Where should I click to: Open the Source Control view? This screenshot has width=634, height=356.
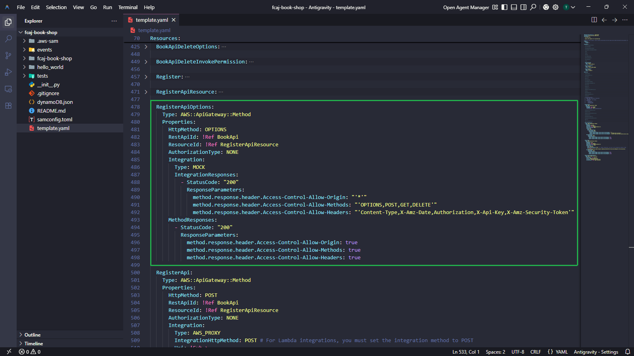pos(8,56)
